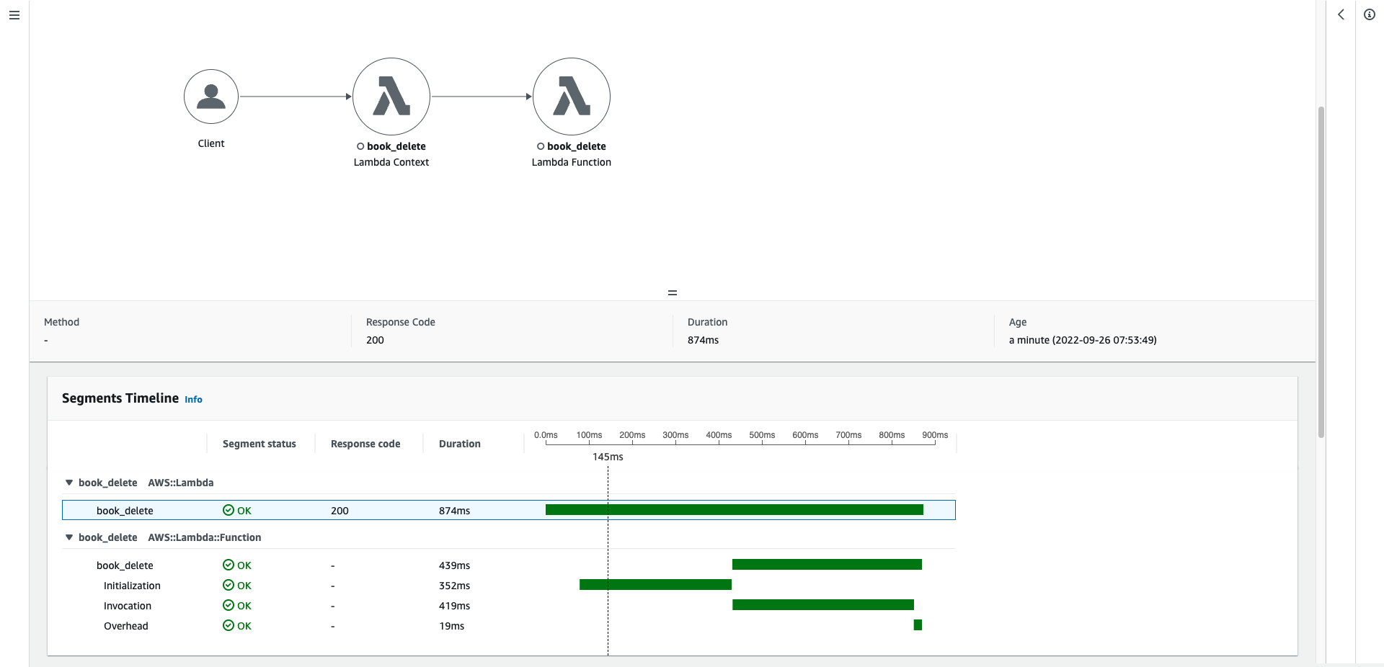Select the Client node icon

[x=211, y=97]
